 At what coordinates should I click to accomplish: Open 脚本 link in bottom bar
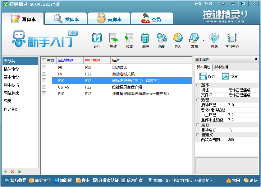coord(83,180)
